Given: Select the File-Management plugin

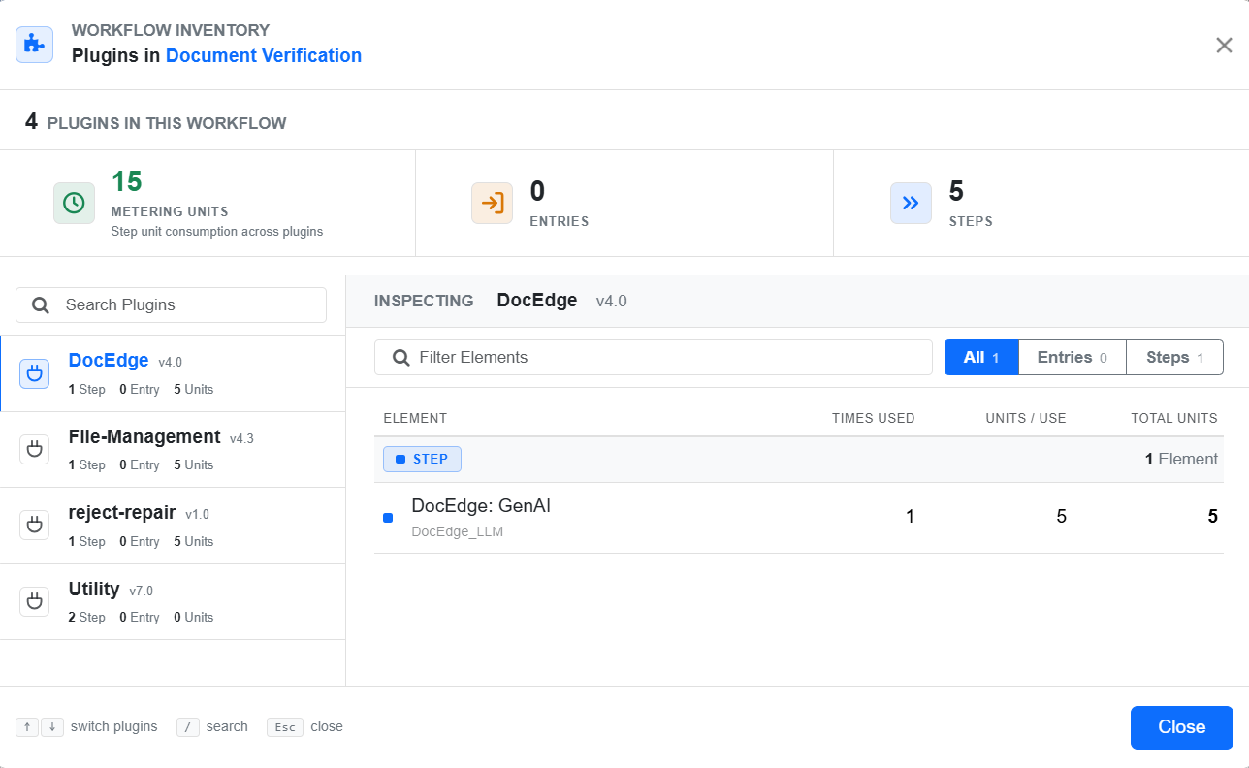Looking at the screenshot, I should (173, 449).
